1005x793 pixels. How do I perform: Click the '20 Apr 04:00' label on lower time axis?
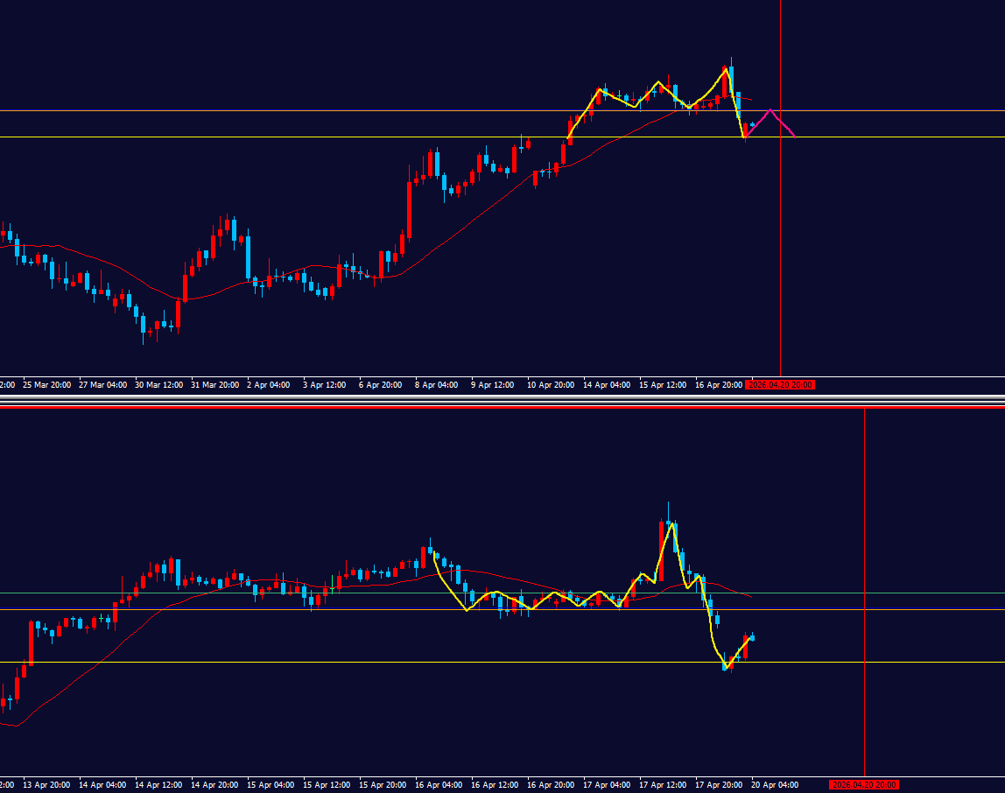point(774,785)
